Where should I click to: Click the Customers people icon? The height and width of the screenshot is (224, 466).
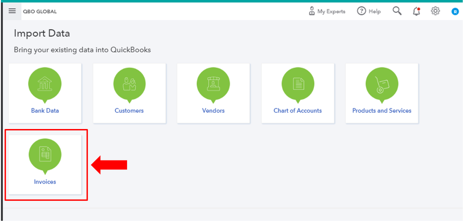coord(129,84)
